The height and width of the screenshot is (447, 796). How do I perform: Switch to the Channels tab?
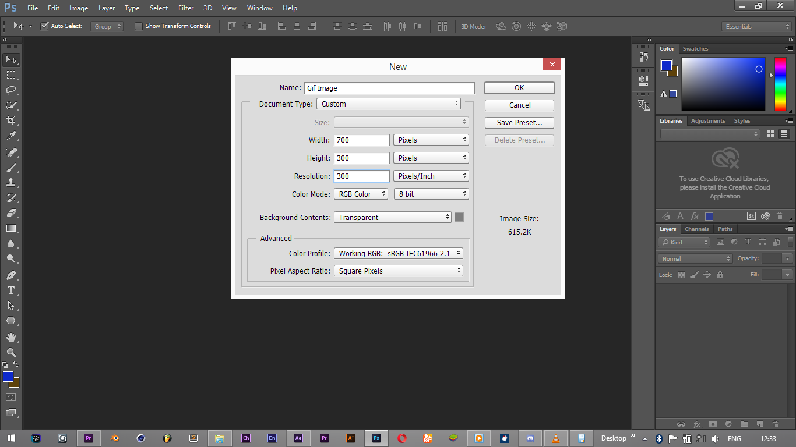pos(696,229)
